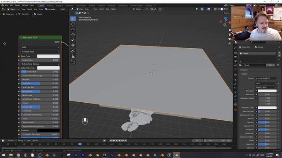Select the 3D Cursor tool
The width and height of the screenshot is (282, 158).
(x=73, y=24)
